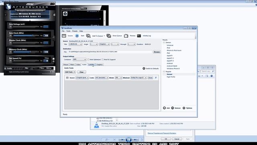Click the Browse destination button
Image resolution: width=257 pixels, height=145 pixels.
[x=157, y=52]
